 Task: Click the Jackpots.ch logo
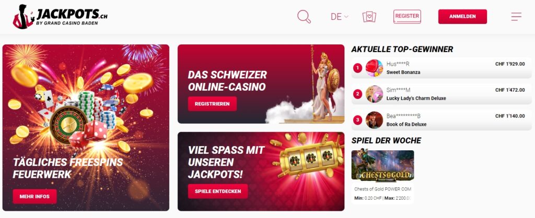click(60, 16)
